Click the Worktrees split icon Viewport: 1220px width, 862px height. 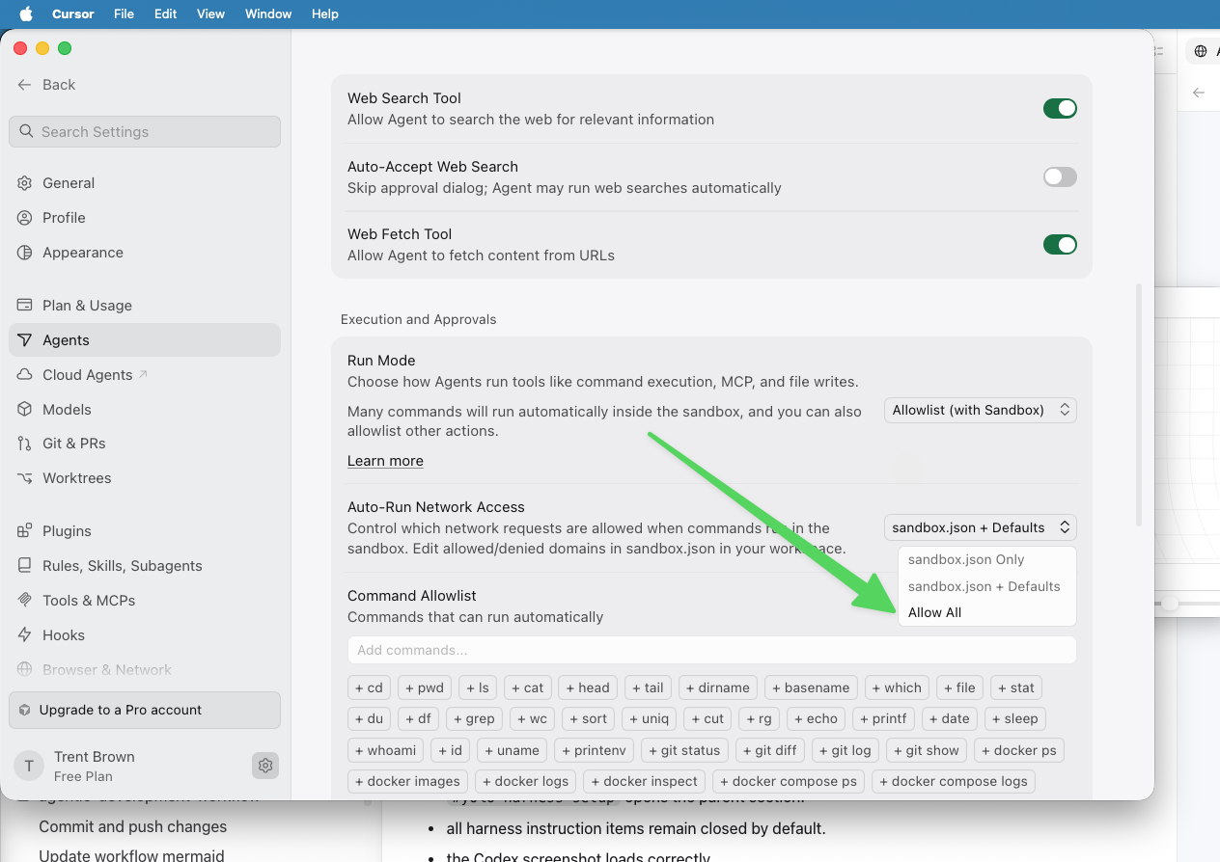pos(25,478)
